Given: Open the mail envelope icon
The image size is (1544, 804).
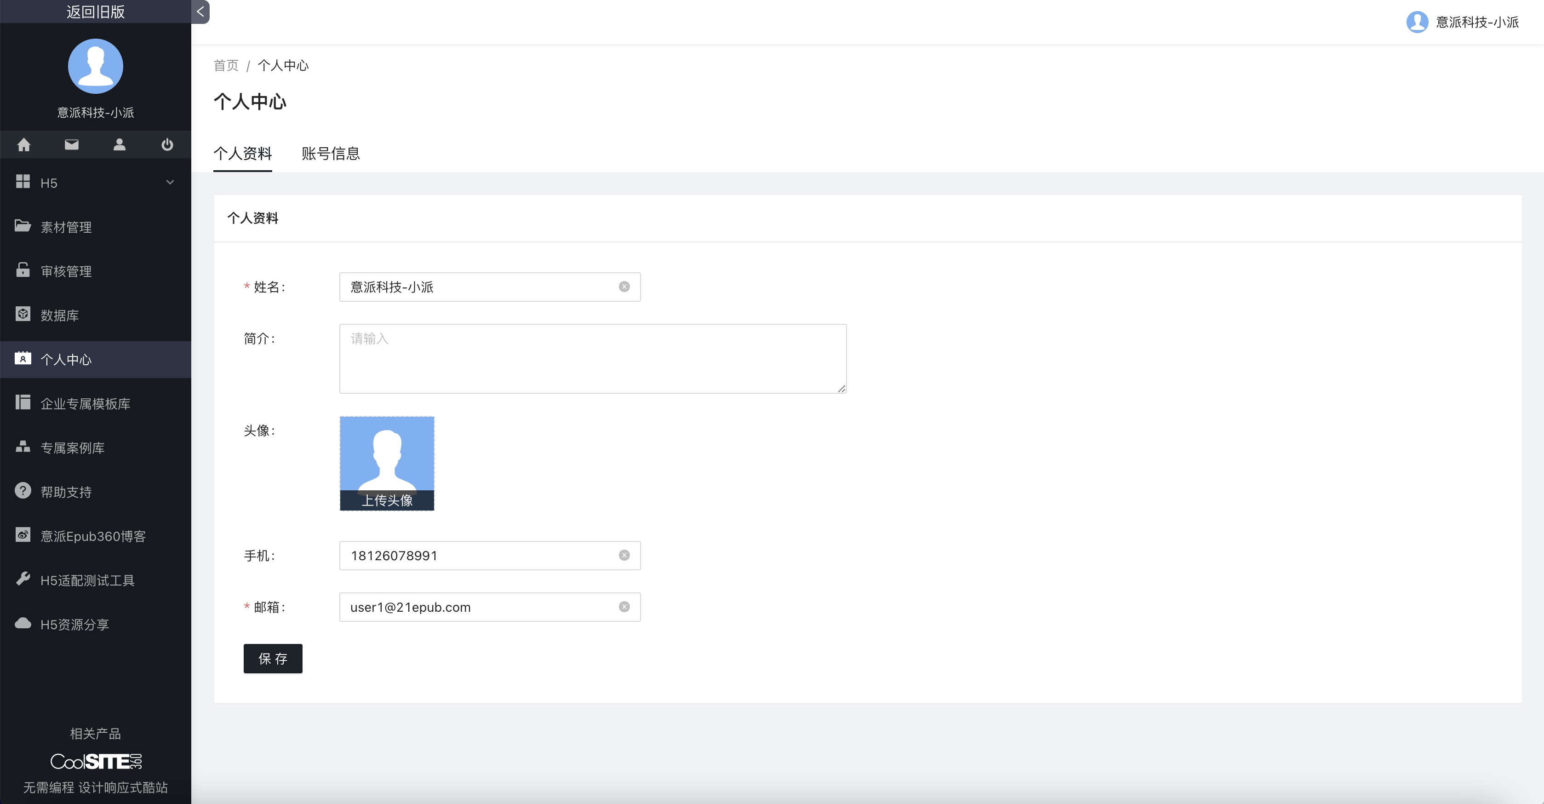Looking at the screenshot, I should click(72, 144).
